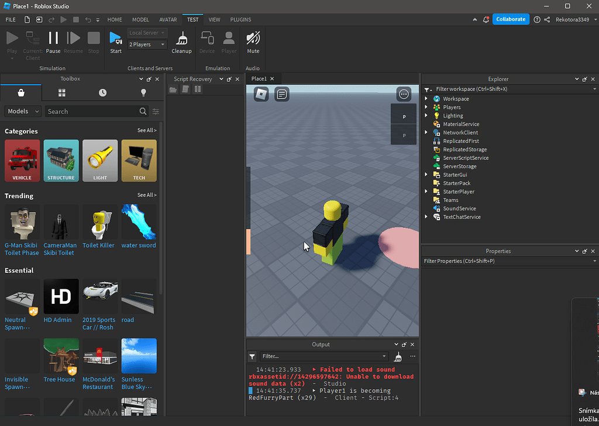Switch to the MODEL ribbon tab
Image resolution: width=599 pixels, height=426 pixels.
coord(140,19)
